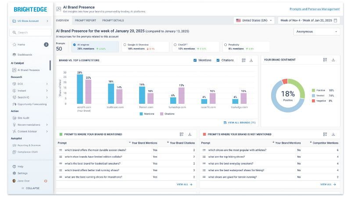Click View All Brands (71) link
This screenshot has height=197, width=351.
[240, 123]
